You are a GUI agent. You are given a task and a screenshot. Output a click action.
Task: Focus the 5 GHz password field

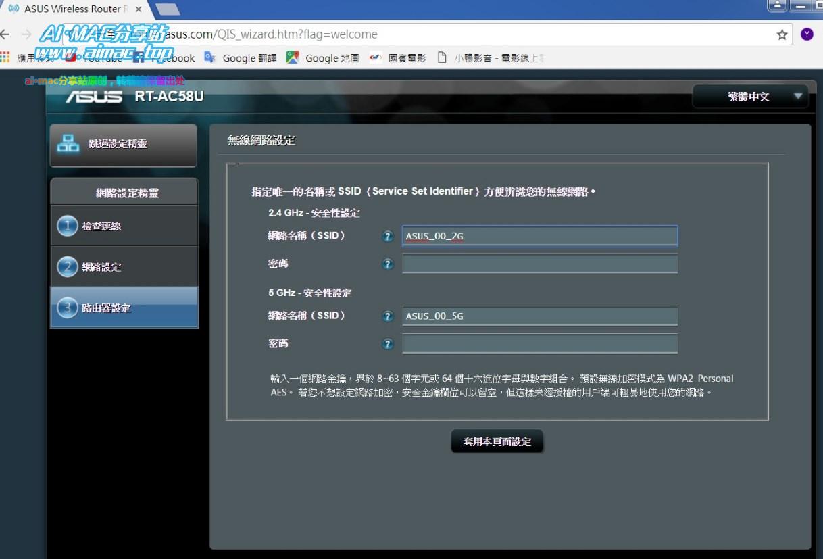click(539, 344)
